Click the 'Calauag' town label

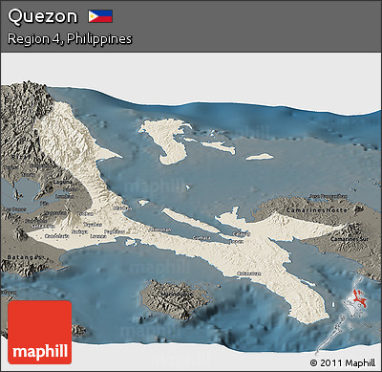242,234
